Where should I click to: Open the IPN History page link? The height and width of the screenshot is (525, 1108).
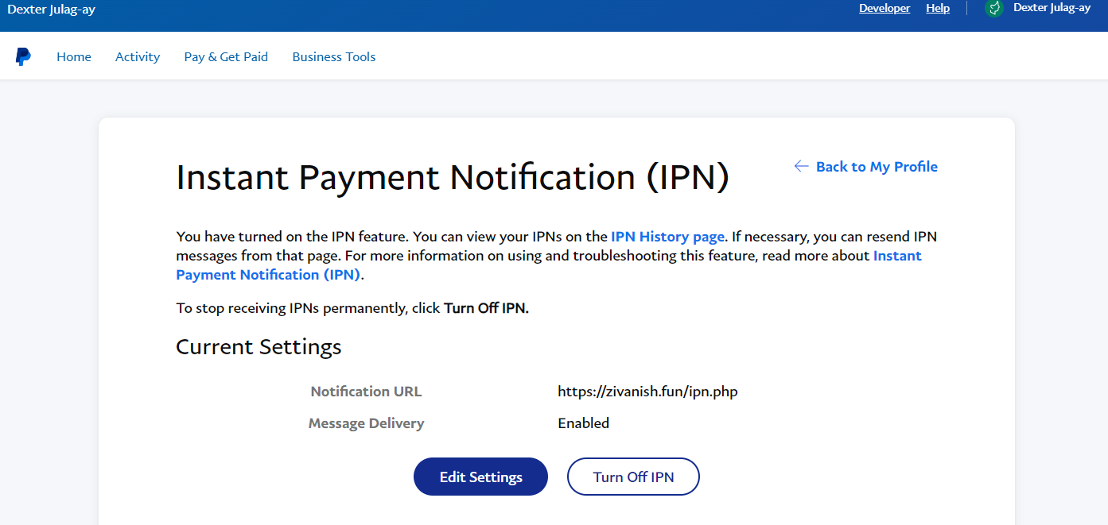pyautogui.click(x=668, y=237)
